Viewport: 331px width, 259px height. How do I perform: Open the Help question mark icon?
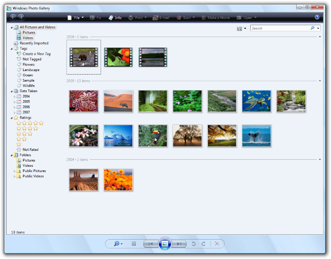[x=317, y=18]
